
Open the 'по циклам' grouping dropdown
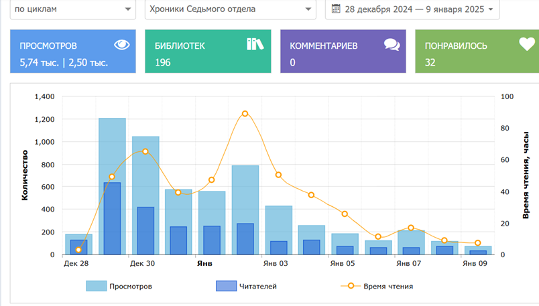72,9
